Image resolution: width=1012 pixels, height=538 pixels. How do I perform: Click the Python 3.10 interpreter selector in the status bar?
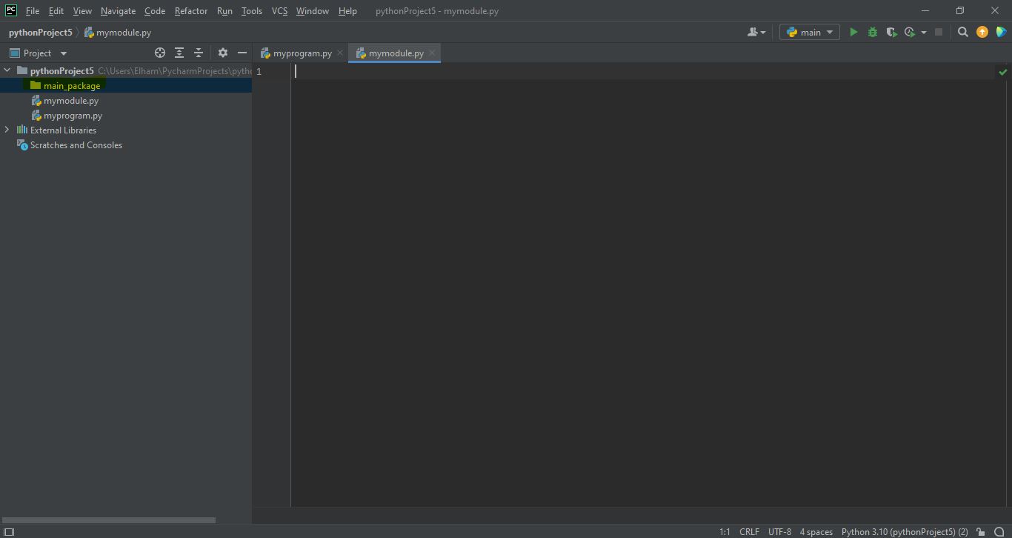pos(904,531)
